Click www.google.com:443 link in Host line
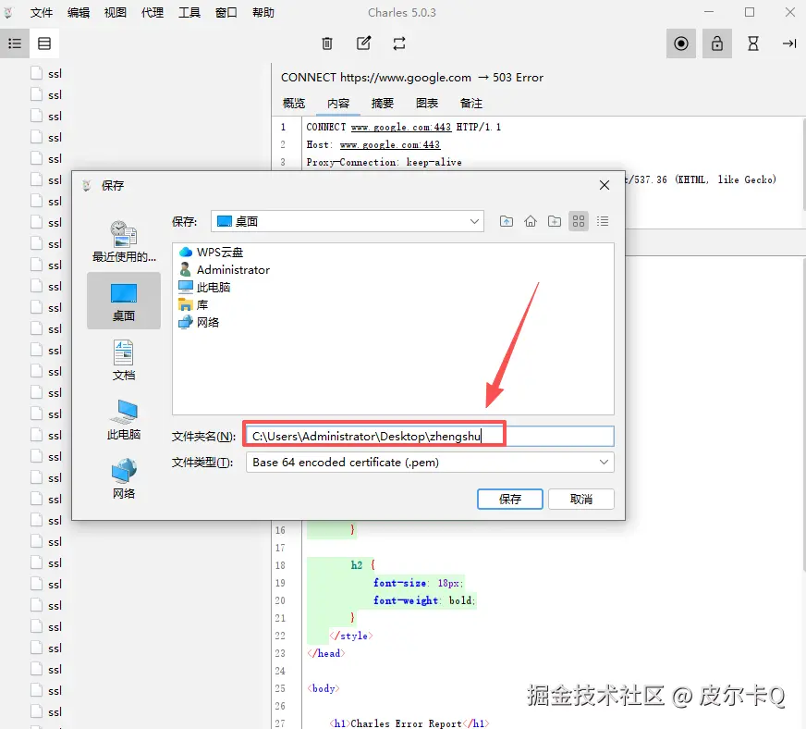 point(390,144)
